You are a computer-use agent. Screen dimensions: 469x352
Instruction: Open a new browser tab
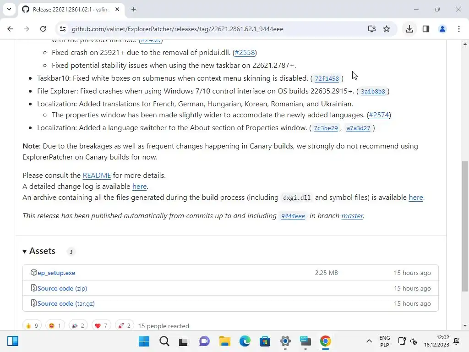[x=134, y=9]
